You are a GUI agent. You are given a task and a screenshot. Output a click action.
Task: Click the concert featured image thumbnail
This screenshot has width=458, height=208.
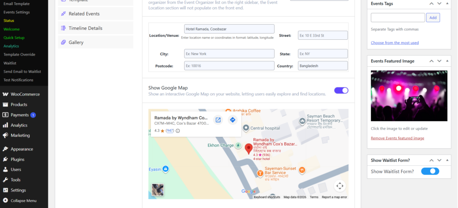point(409,96)
